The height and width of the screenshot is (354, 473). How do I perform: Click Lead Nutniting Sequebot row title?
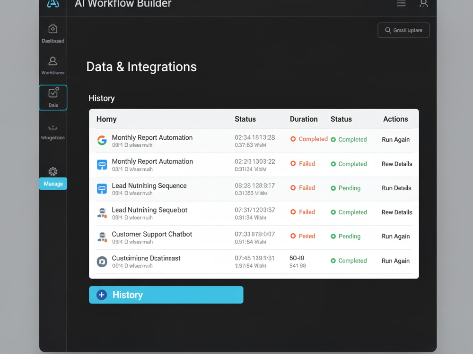pyautogui.click(x=149, y=210)
